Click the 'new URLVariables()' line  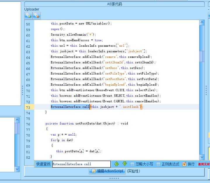pos(81,23)
